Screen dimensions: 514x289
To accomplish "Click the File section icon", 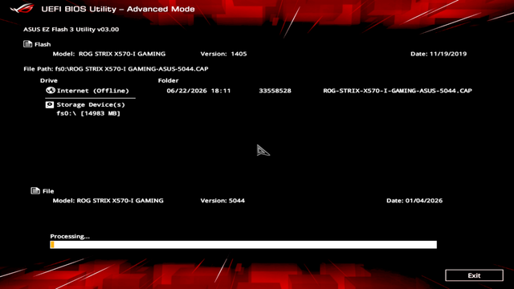I will coord(35,191).
